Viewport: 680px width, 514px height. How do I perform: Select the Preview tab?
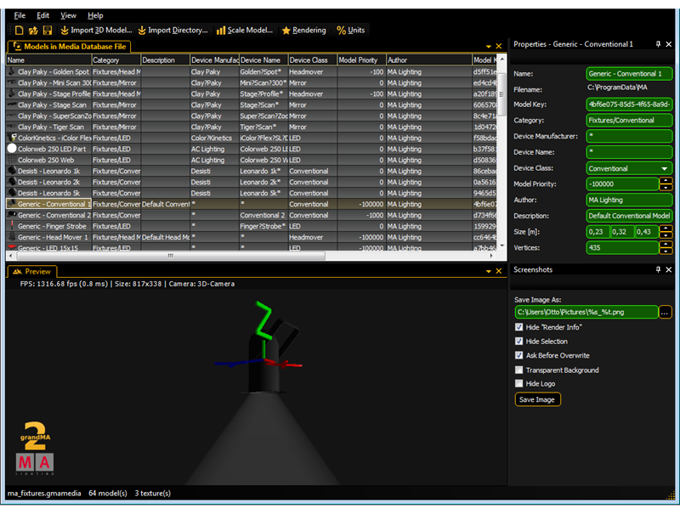[x=32, y=272]
